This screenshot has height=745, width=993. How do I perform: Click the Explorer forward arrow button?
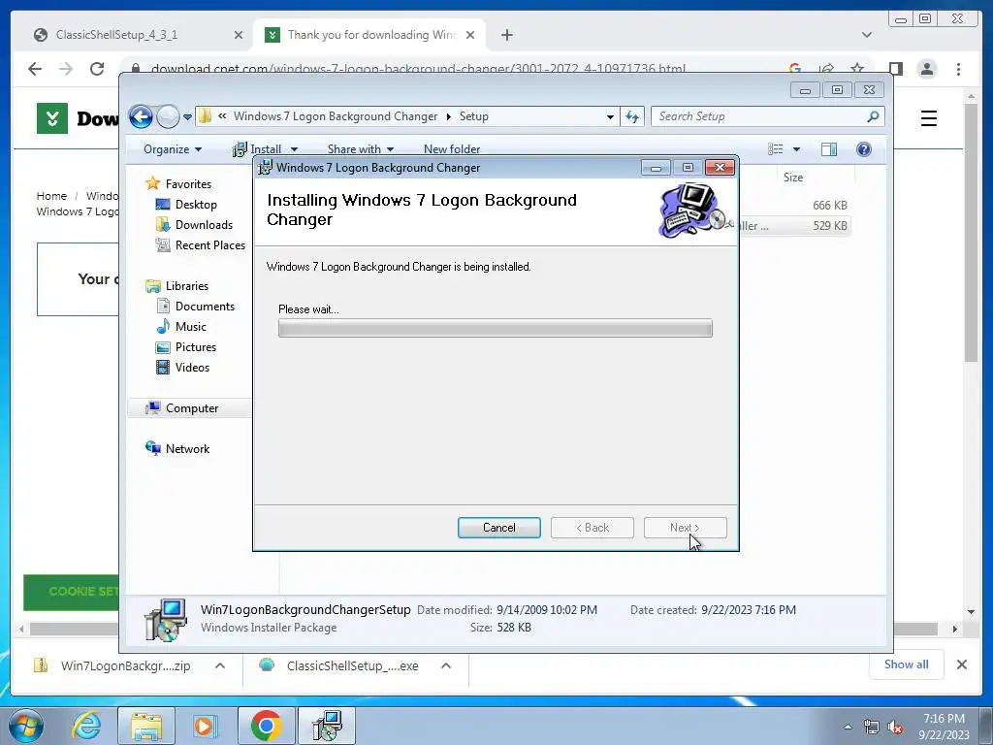point(168,116)
